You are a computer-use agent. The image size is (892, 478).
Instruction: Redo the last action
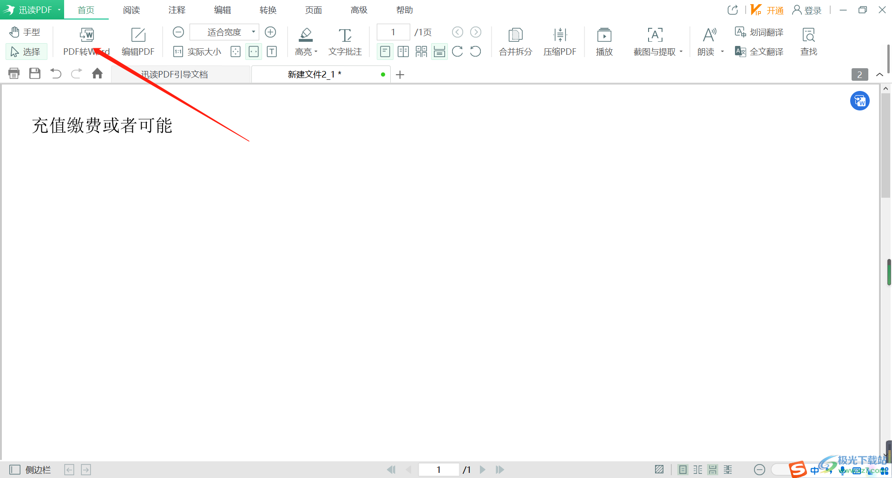(x=77, y=73)
